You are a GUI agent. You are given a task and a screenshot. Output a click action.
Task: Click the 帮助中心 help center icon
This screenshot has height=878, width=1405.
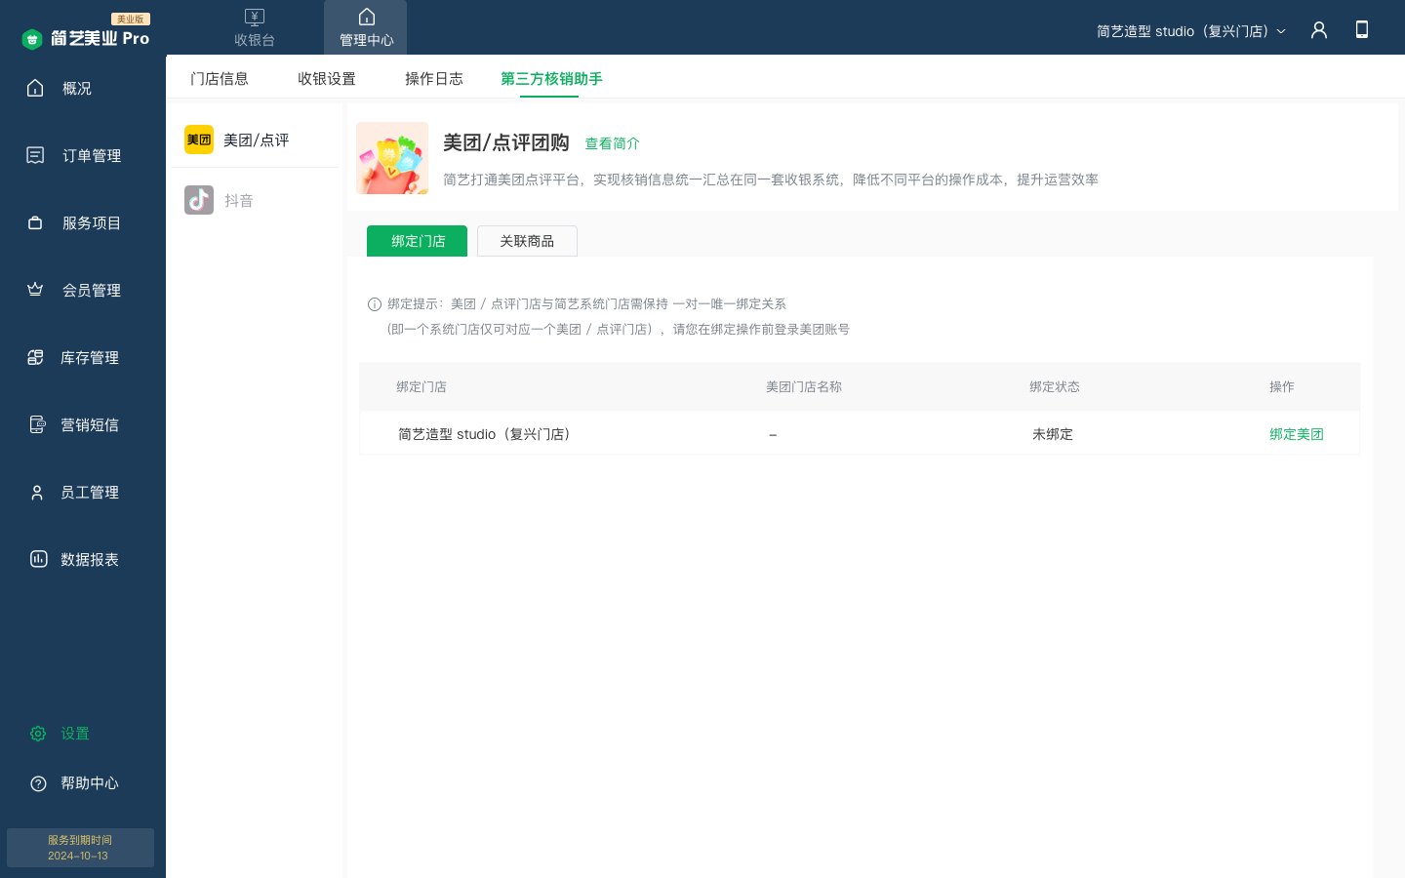click(x=37, y=783)
